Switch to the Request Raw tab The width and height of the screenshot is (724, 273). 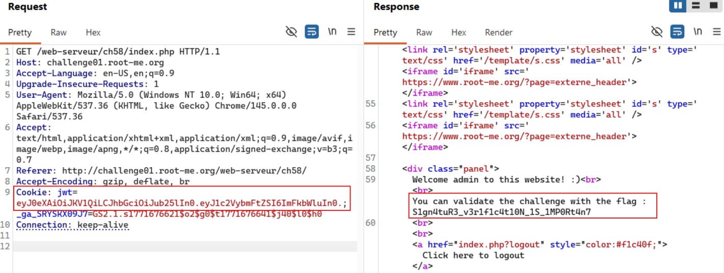59,32
